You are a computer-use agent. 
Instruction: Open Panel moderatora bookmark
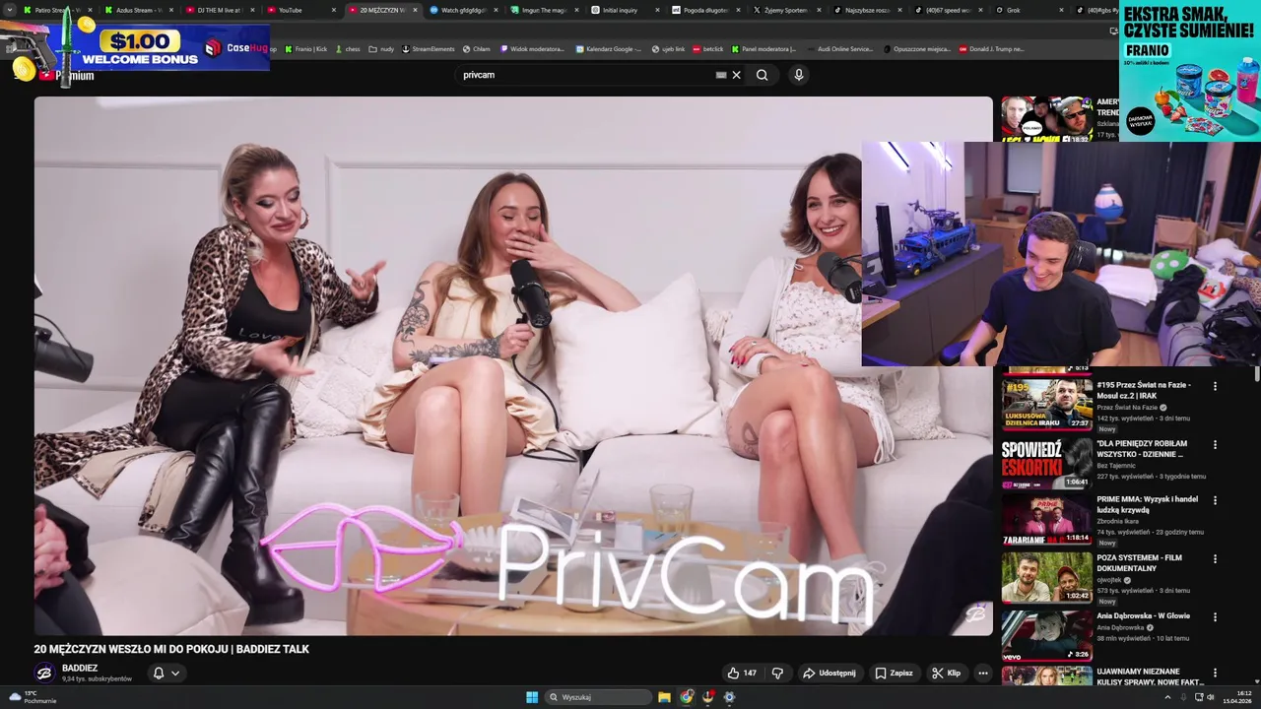(763, 49)
